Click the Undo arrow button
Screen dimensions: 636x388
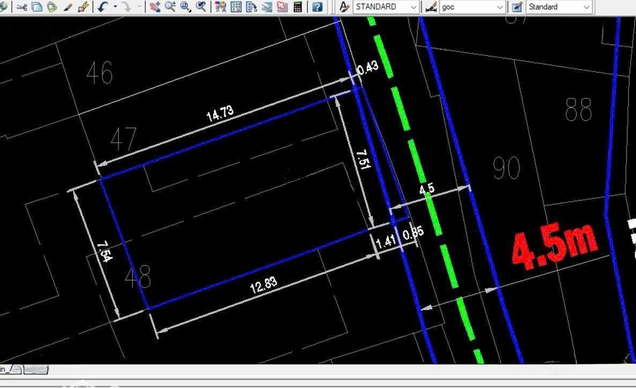(102, 7)
